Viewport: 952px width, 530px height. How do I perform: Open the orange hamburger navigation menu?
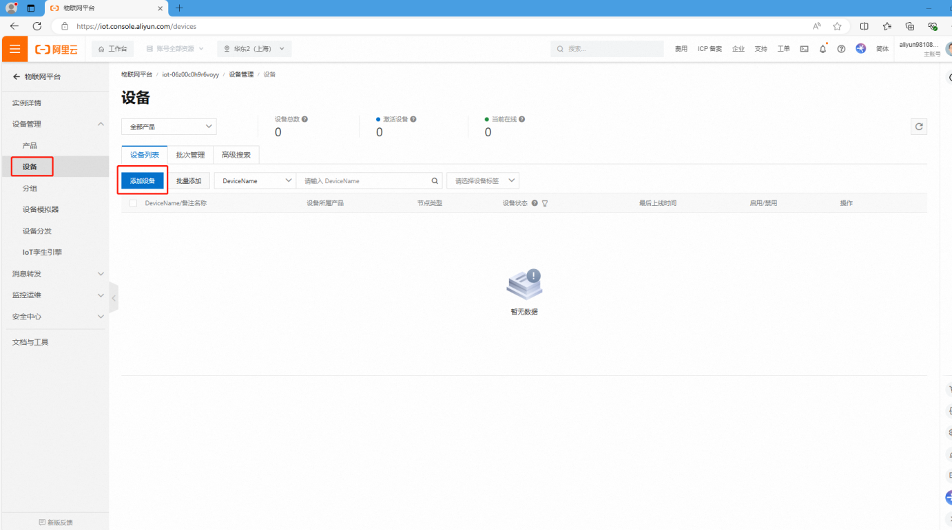14,49
